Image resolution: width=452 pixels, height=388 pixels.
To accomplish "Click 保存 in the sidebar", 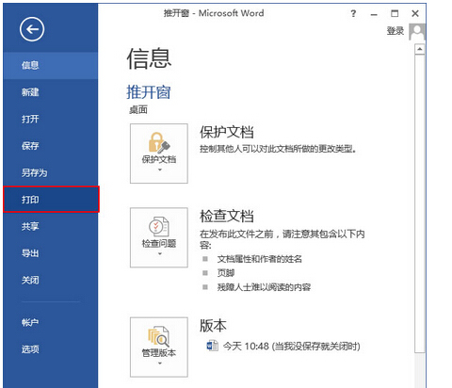I will click(51, 146).
